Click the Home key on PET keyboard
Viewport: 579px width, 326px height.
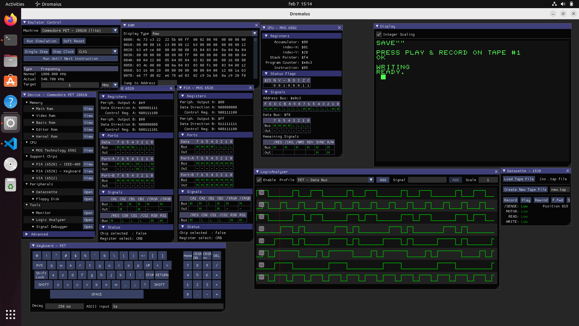(188, 256)
